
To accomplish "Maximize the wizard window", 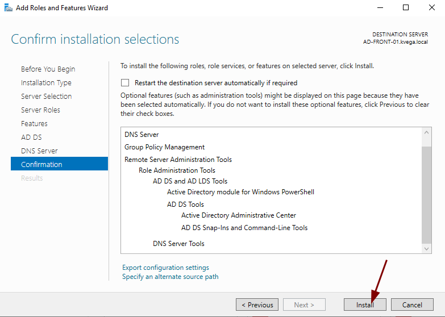I will coord(406,8).
